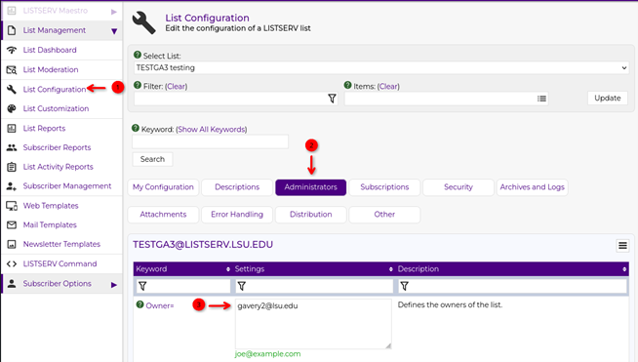Click the Subscriber Reports people icon

(12, 147)
